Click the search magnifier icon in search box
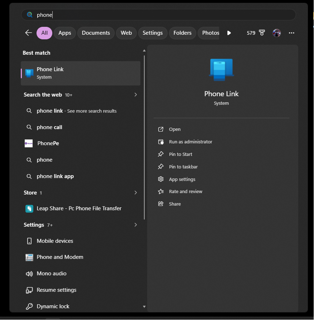The height and width of the screenshot is (320, 314). click(x=30, y=15)
